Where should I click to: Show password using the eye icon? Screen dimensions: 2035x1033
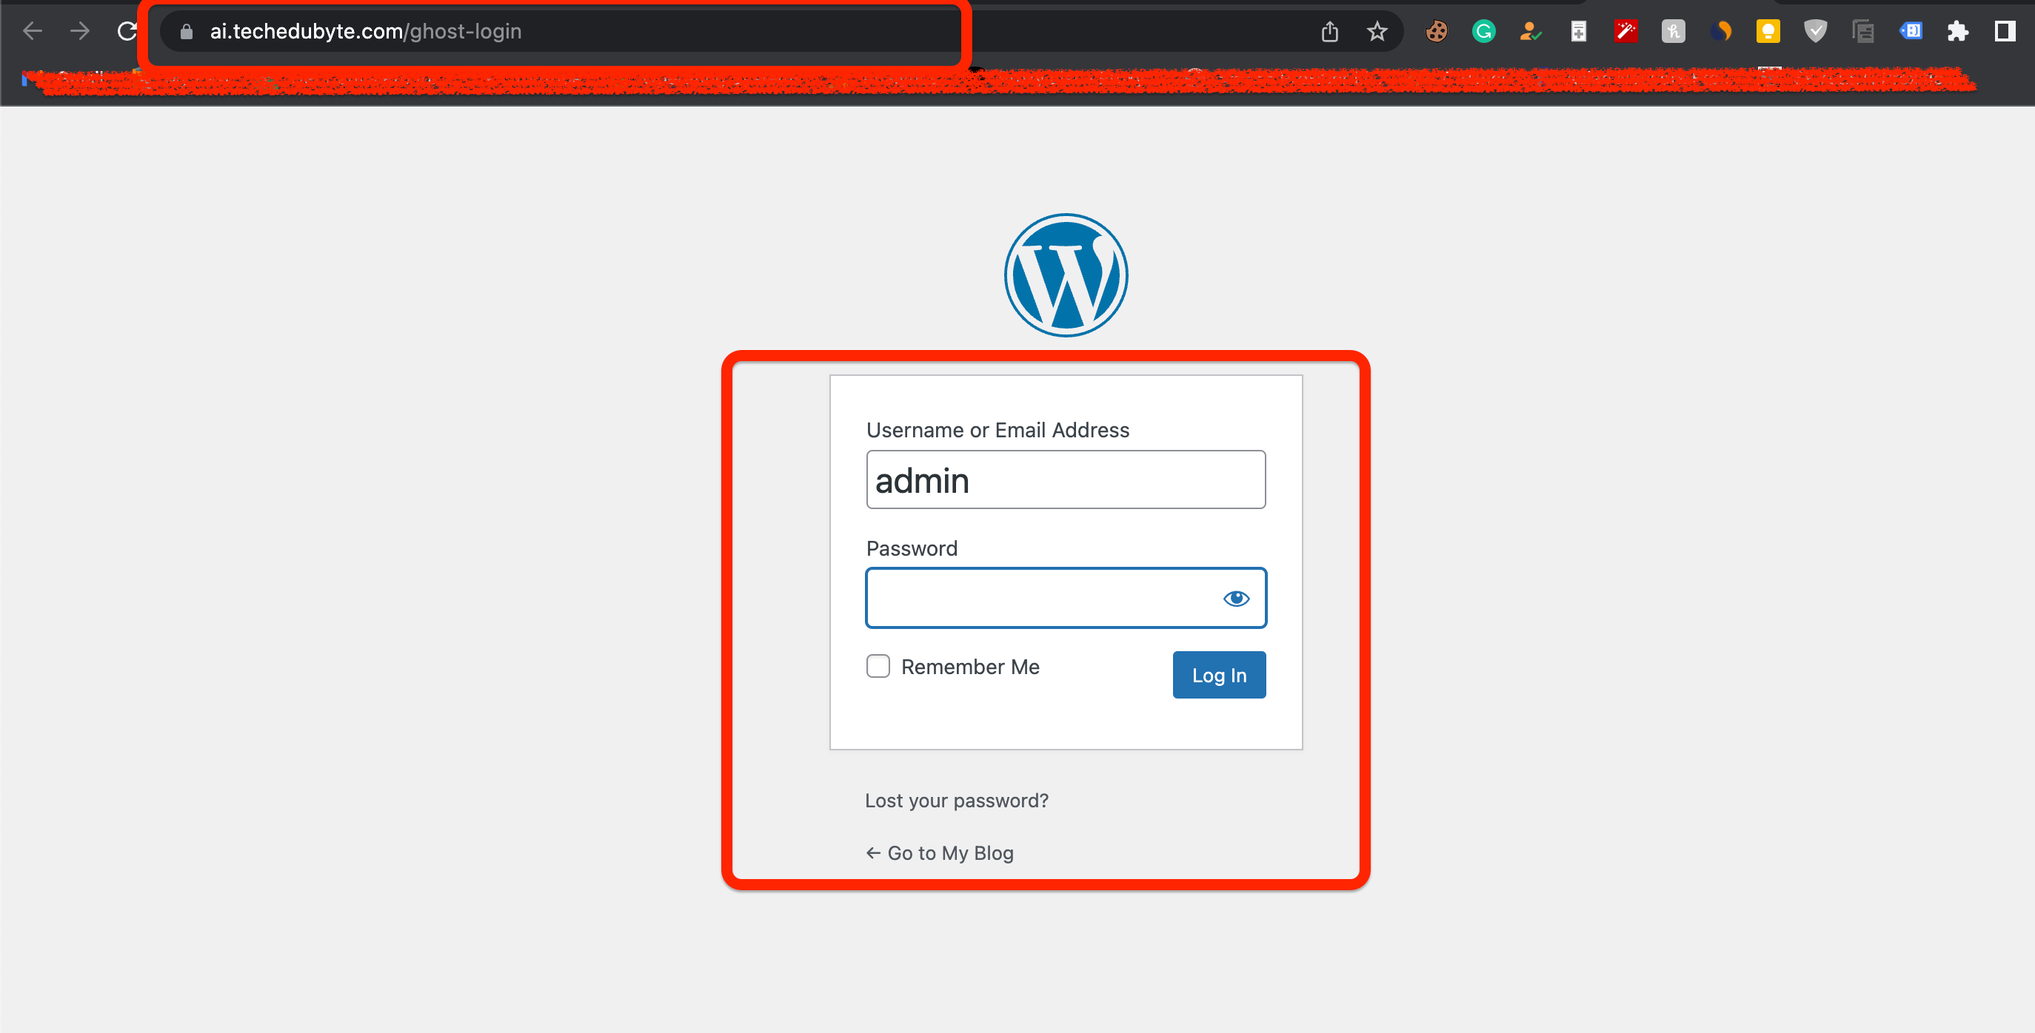click(1235, 598)
